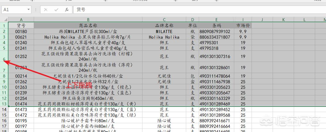Select row 5 header

tap(4, 48)
